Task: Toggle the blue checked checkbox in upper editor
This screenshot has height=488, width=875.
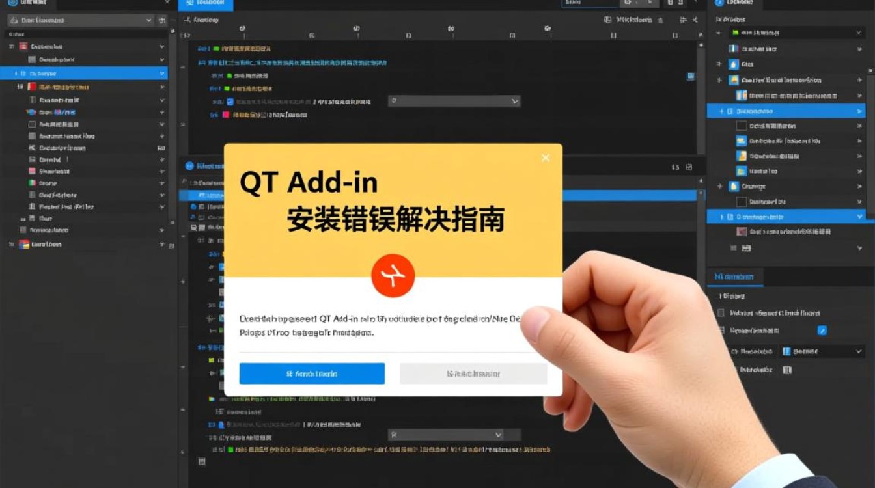Action: 230,102
